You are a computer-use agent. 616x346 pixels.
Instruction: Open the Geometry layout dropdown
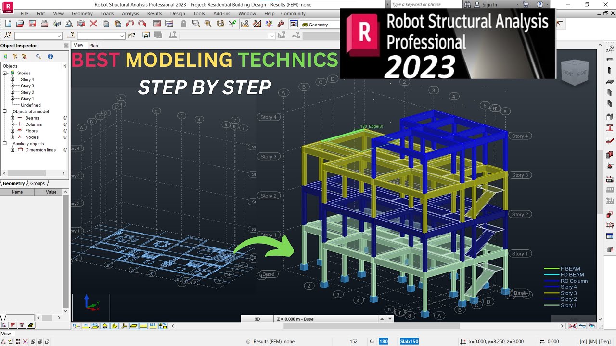tap(320, 25)
